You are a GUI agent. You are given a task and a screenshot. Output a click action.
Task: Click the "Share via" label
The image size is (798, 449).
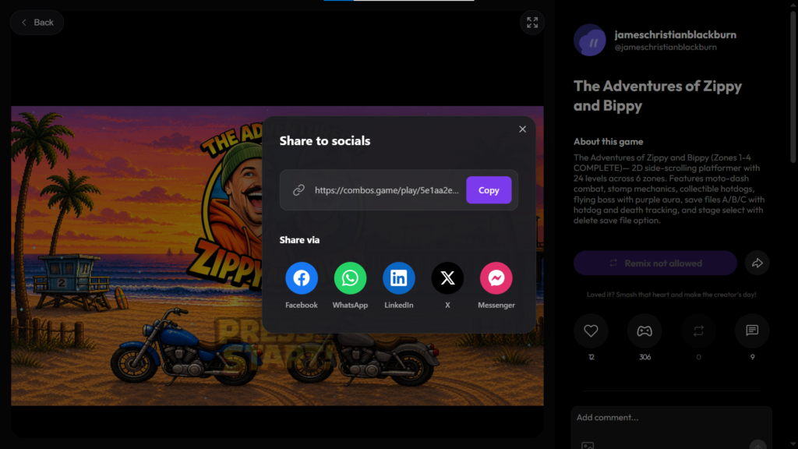coord(299,240)
